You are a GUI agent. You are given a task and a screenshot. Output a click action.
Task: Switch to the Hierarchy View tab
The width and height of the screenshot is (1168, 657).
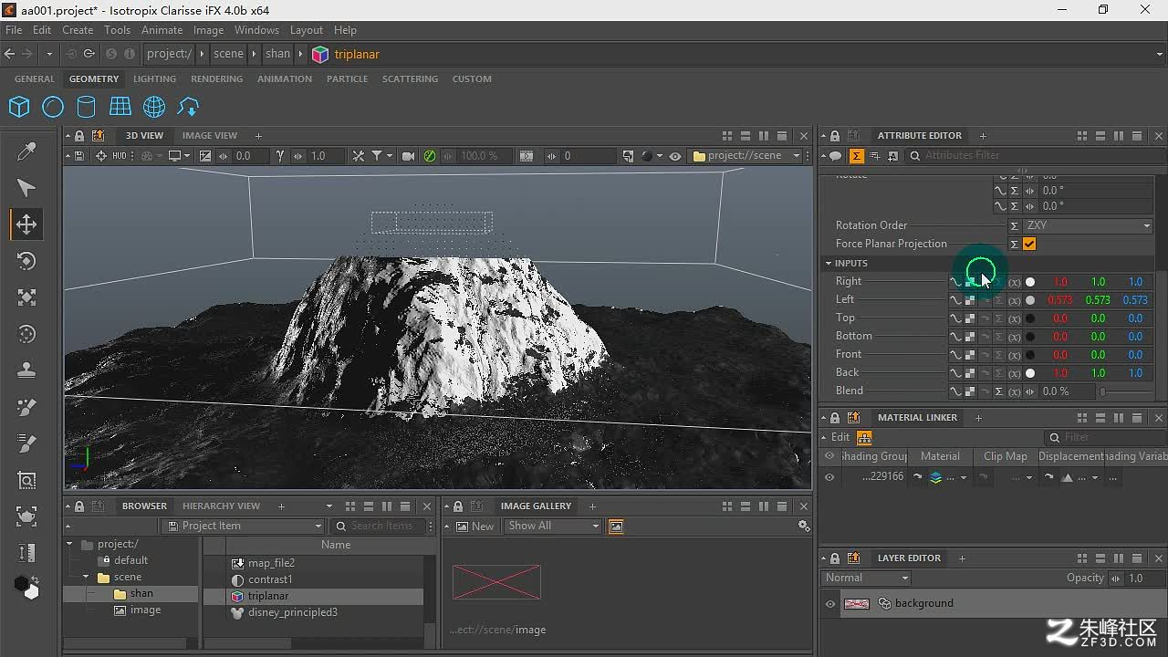221,506
